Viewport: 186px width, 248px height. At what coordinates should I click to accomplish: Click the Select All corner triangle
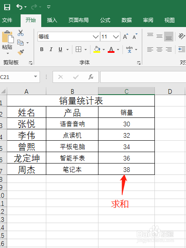tap(3, 91)
